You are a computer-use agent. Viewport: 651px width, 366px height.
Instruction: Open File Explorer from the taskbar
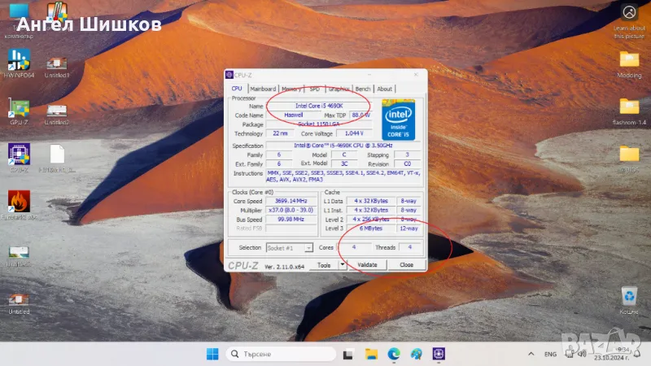(x=371, y=354)
